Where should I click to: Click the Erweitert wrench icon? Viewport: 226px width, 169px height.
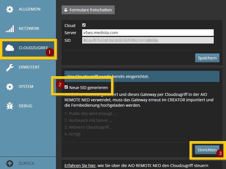tap(10, 67)
